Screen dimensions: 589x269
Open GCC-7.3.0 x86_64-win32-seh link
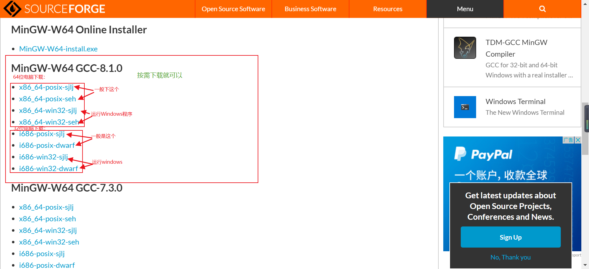[x=49, y=242]
